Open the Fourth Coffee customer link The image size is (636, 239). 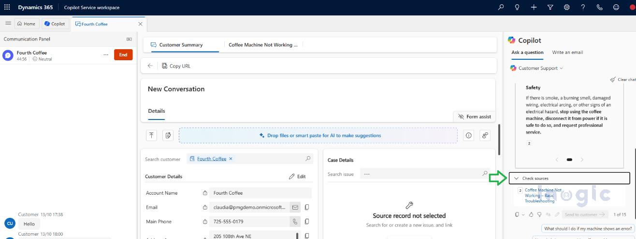pos(212,159)
